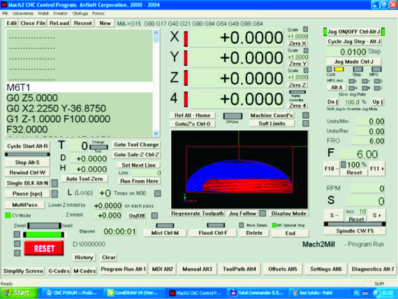Increase feed rate override with F11 +
Viewport: 398px width, 299px height.
(377, 168)
